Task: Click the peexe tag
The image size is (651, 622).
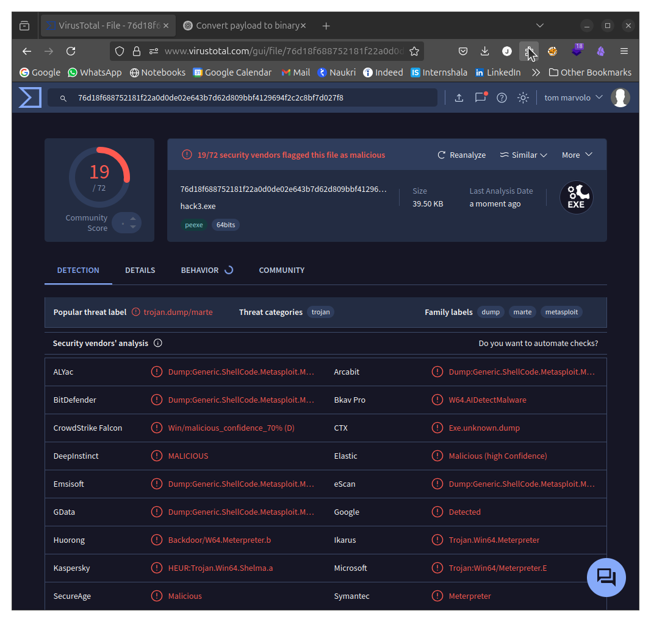Action: click(x=194, y=225)
